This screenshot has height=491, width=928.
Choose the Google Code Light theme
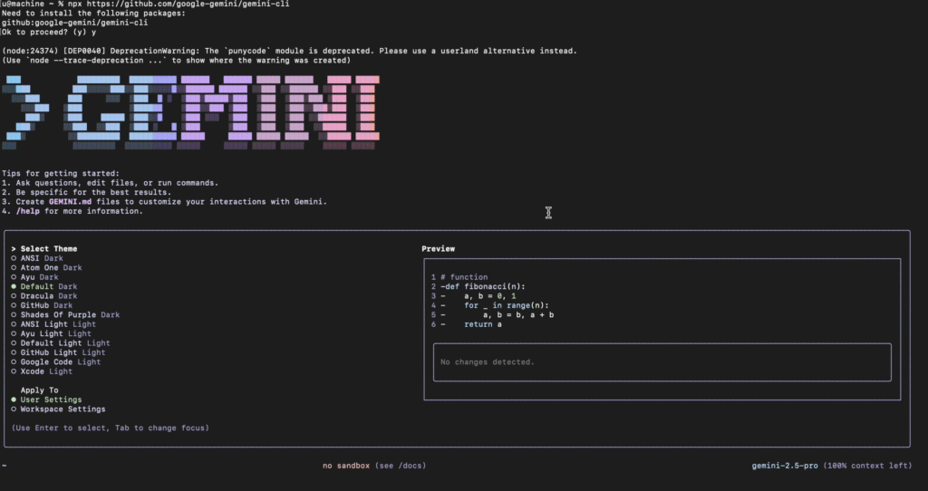click(55, 362)
